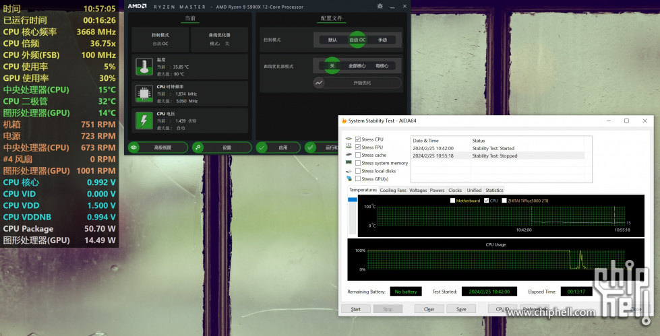Image resolution: width=660 pixels, height=336 pixels.
Task: Click the 123 icon beside Stress FPU
Action: [349, 147]
